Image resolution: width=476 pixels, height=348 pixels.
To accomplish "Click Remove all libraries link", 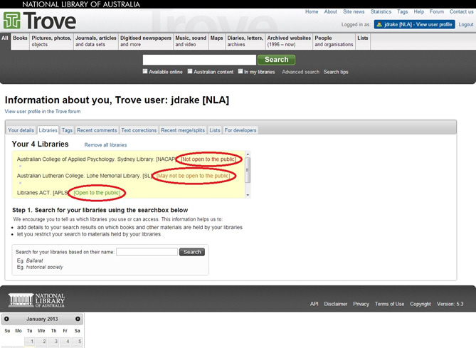I will click(x=105, y=144).
